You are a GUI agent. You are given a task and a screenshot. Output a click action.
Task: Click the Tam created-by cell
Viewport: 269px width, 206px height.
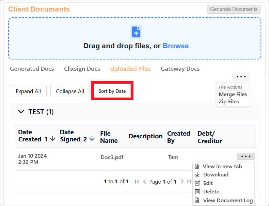pos(173,157)
